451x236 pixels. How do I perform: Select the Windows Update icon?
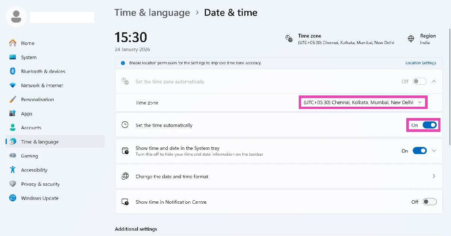(x=13, y=198)
